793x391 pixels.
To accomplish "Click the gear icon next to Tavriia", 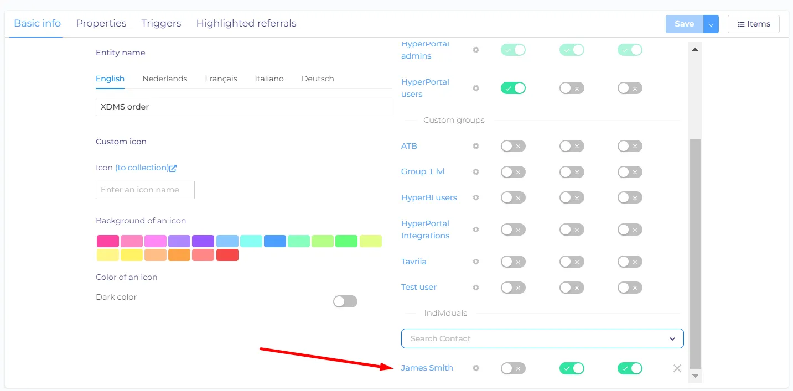I will click(475, 262).
